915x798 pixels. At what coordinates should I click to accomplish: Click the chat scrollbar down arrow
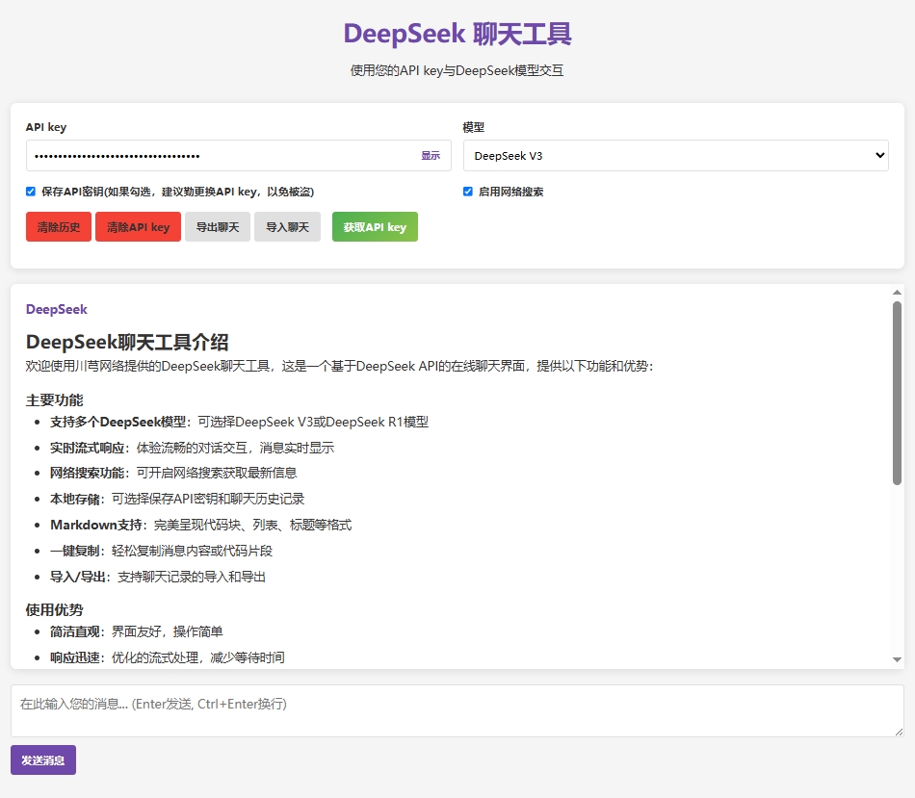[897, 659]
